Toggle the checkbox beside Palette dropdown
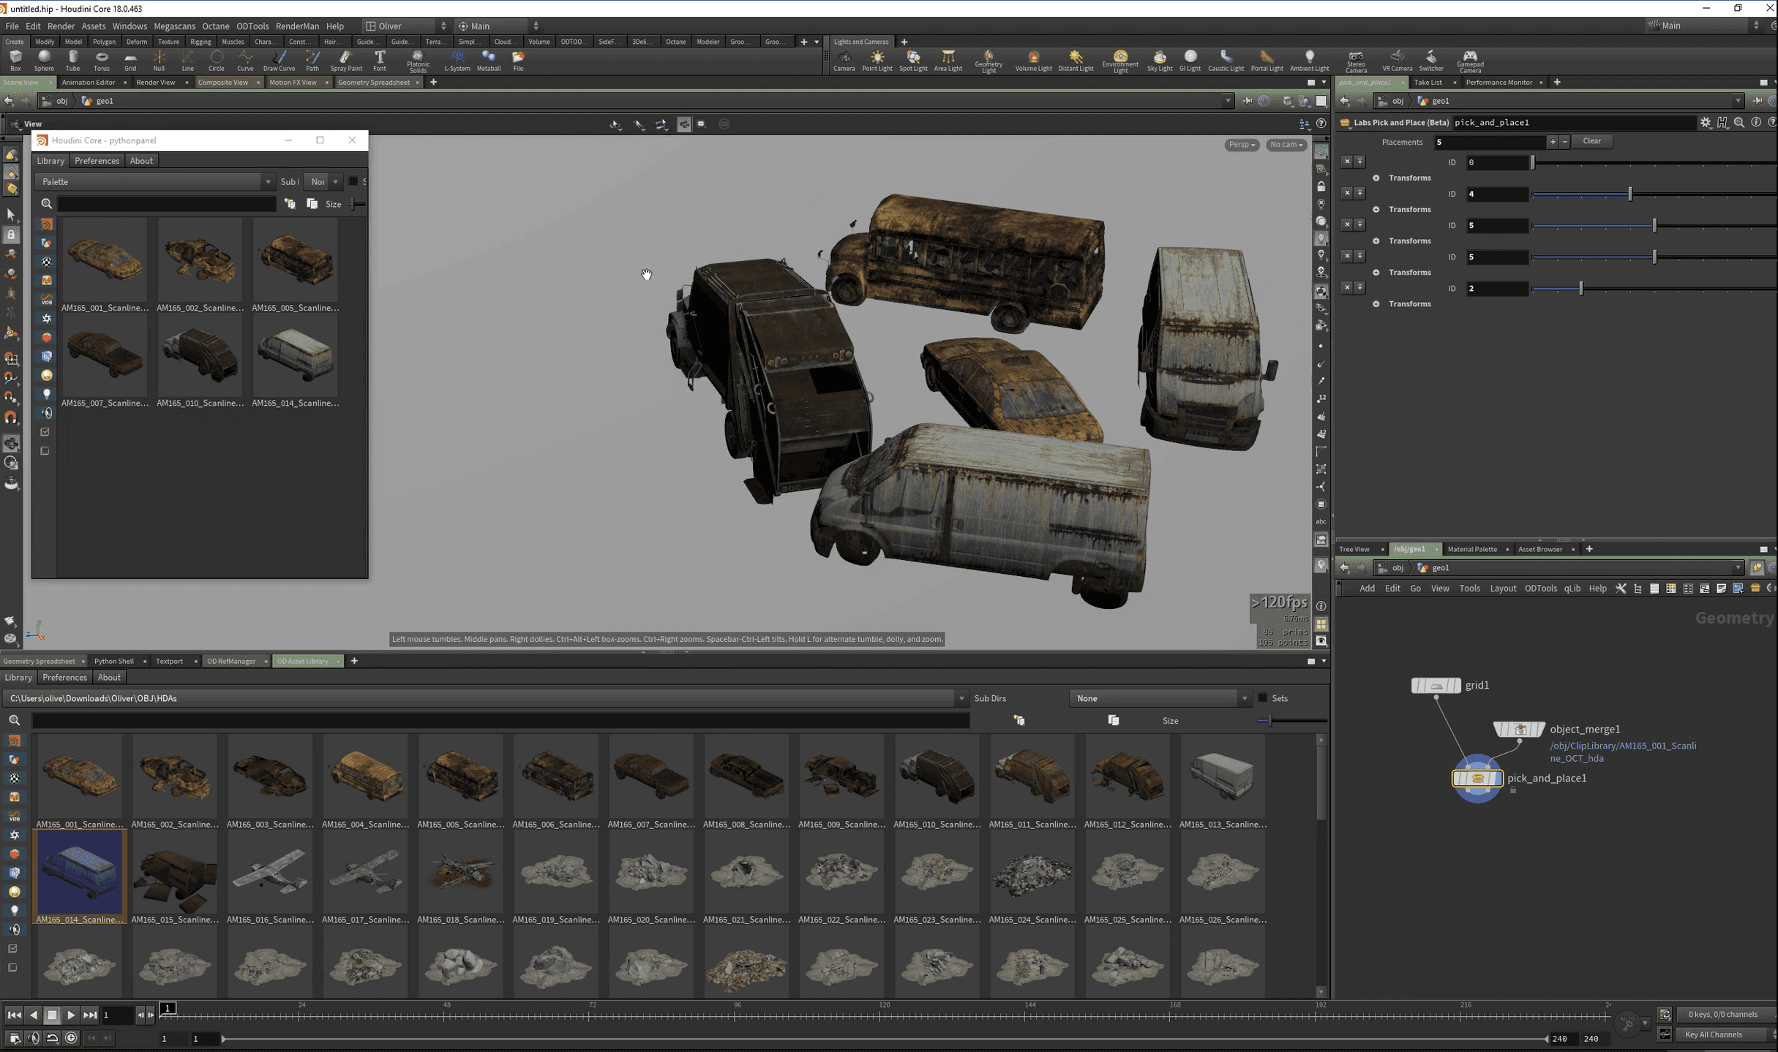 pos(353,181)
